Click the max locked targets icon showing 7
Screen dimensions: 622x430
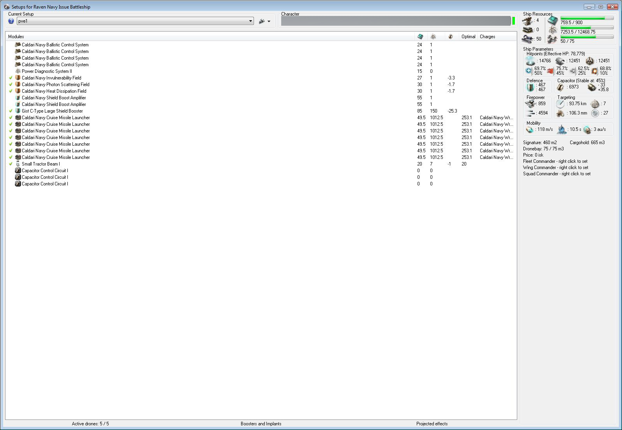(595, 104)
